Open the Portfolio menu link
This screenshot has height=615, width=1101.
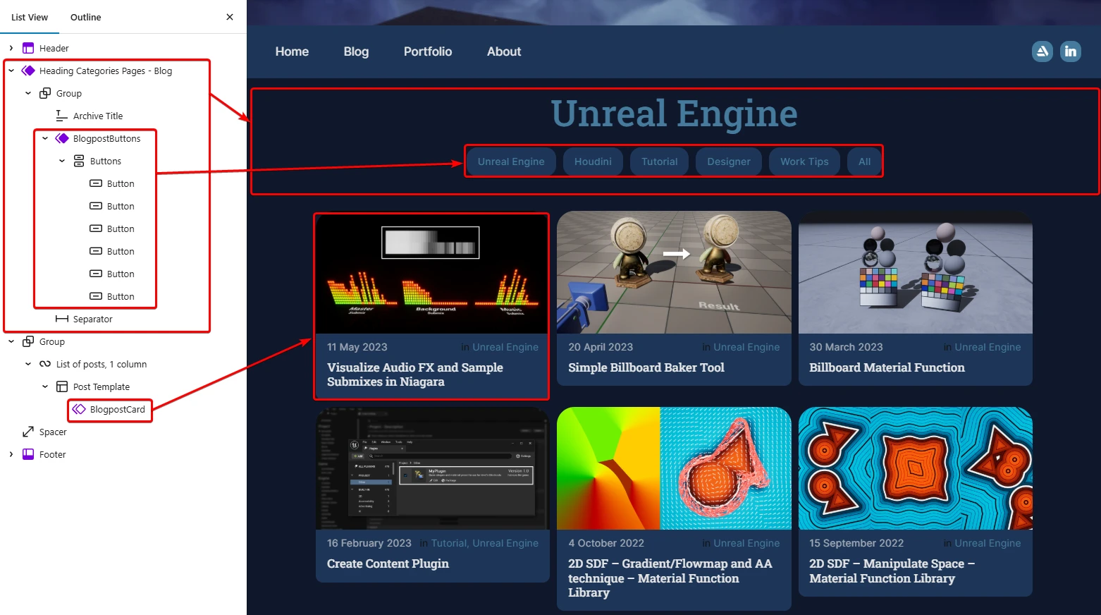tap(428, 51)
